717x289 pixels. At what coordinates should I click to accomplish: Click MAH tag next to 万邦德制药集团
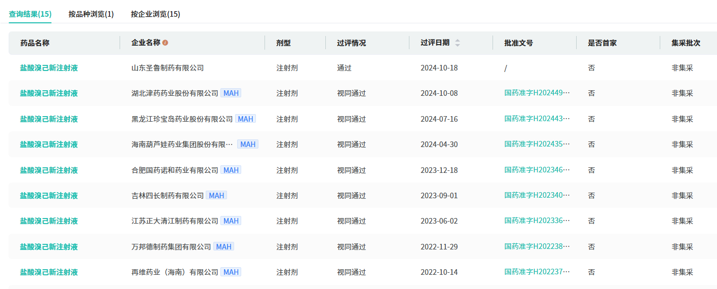223,246
